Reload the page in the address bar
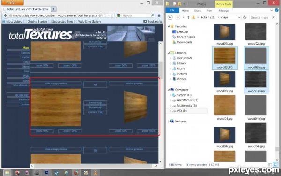This screenshot has height=176, width=281. (x=112, y=15)
